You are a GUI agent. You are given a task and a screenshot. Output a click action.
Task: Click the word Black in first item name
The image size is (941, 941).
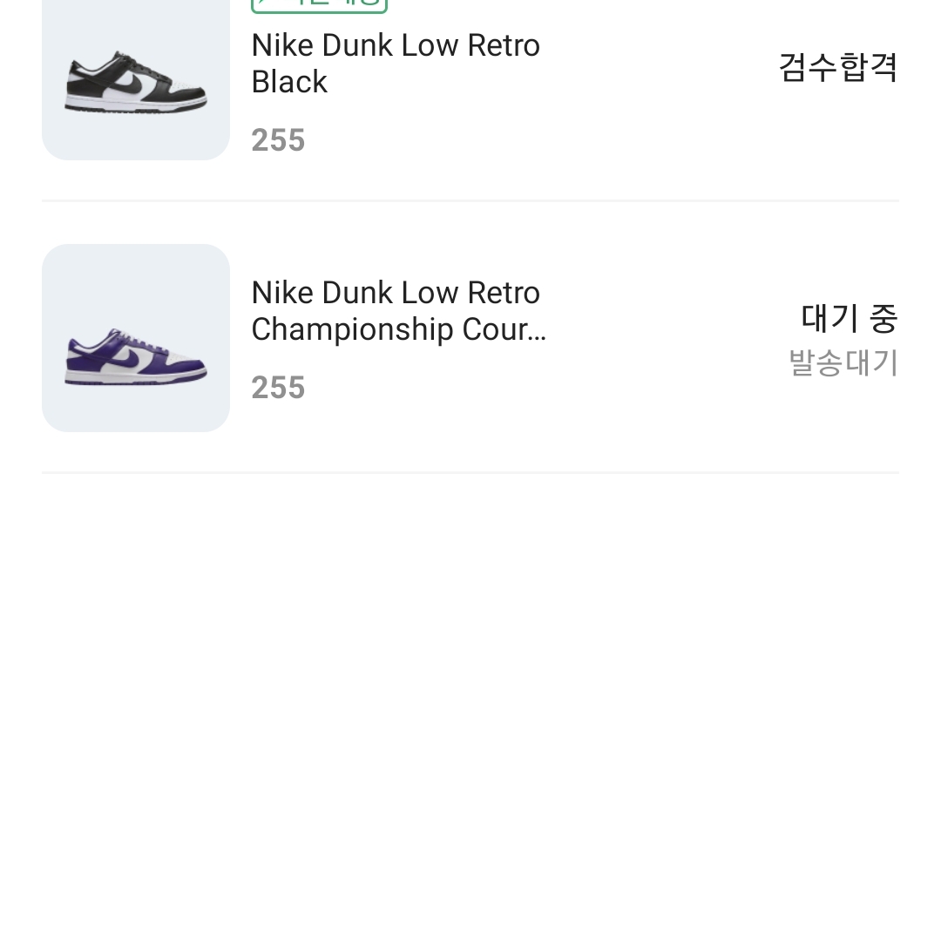pos(289,82)
